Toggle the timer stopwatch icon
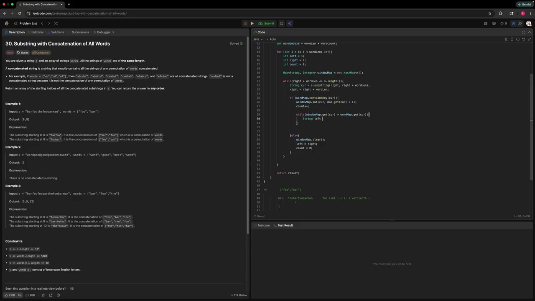 click(x=512, y=23)
